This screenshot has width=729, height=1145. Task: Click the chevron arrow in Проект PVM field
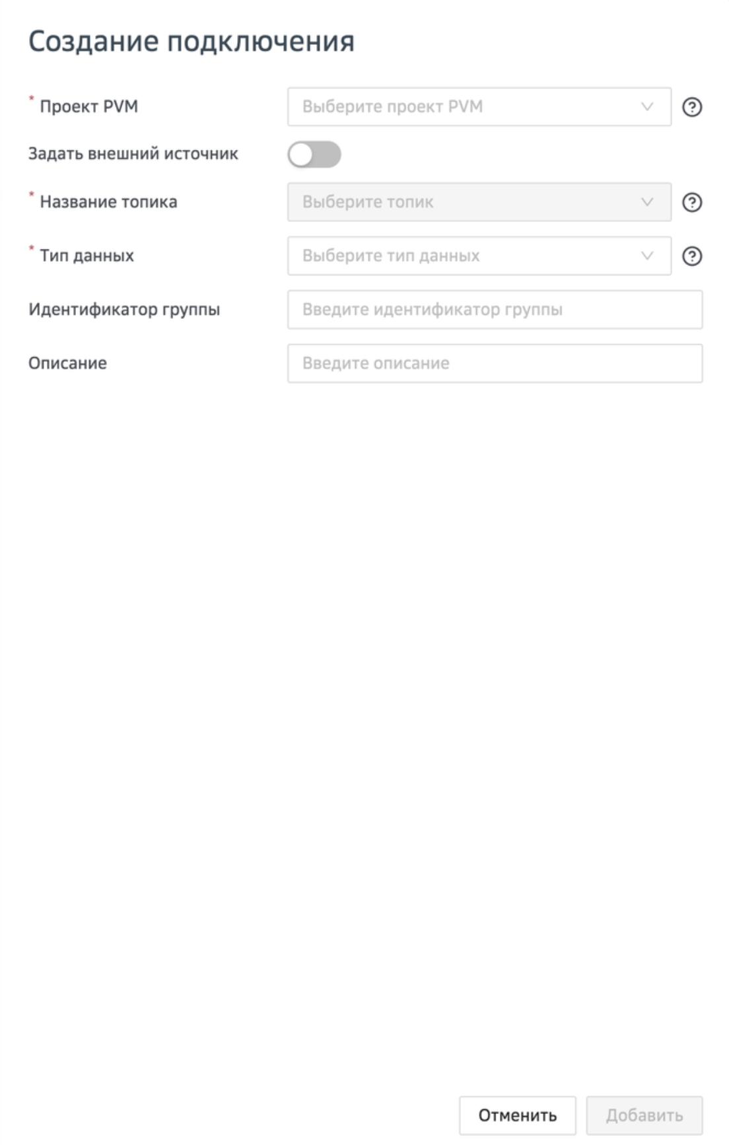coord(647,107)
